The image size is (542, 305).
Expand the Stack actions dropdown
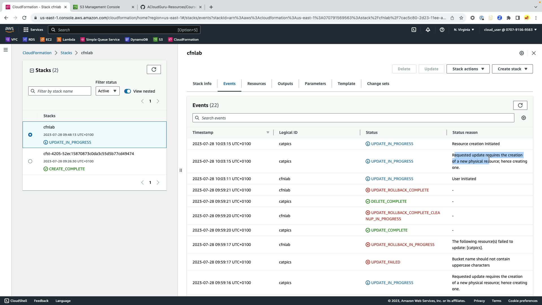pyautogui.click(x=468, y=69)
